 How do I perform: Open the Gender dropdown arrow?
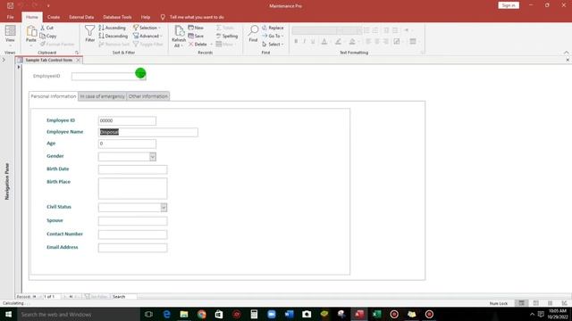tap(153, 157)
